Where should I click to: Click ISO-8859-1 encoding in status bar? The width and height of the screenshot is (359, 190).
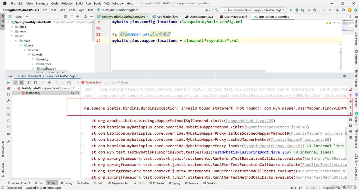point(312,188)
